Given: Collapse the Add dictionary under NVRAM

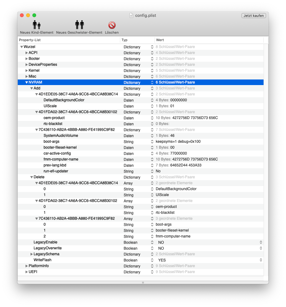Looking at the screenshot, I should 31,89.
